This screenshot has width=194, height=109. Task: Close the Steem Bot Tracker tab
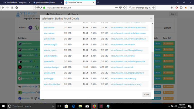(x=93, y=2)
